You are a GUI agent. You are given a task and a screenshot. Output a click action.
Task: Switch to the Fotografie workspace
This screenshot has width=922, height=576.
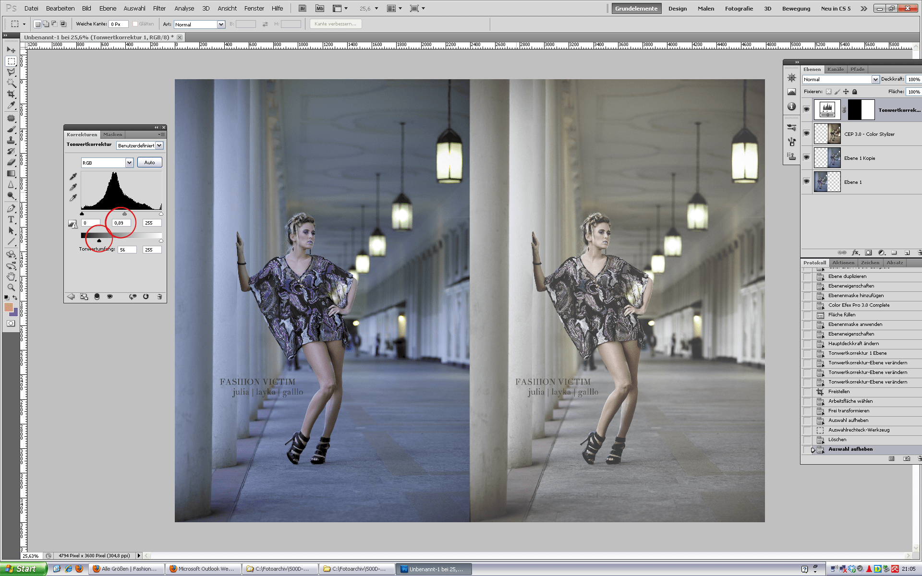(x=739, y=8)
